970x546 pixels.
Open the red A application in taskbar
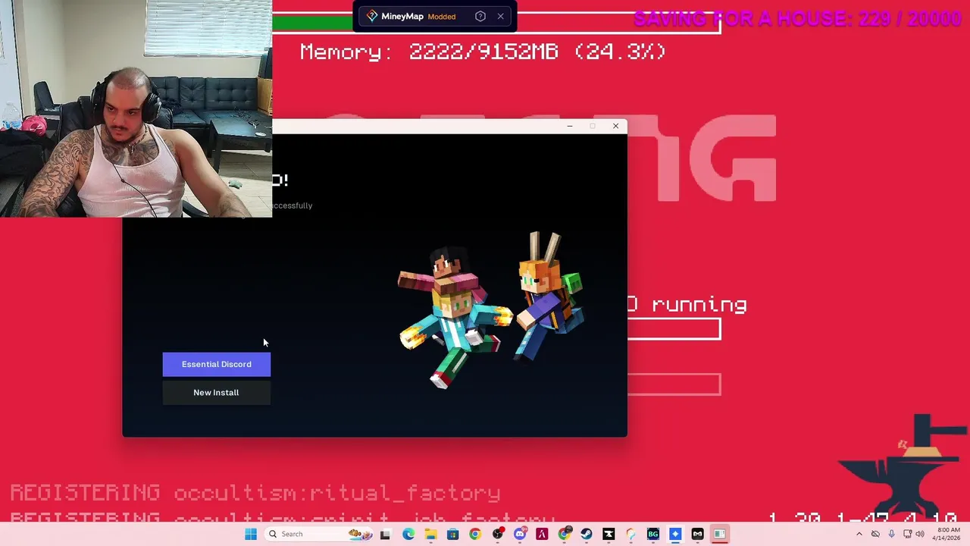542,534
